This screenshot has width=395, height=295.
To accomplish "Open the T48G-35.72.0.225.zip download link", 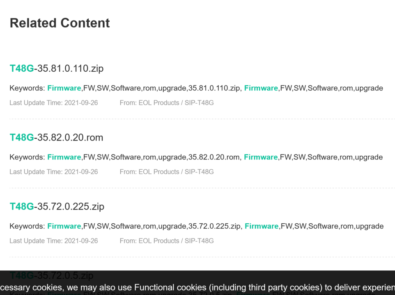I will click(x=57, y=206).
